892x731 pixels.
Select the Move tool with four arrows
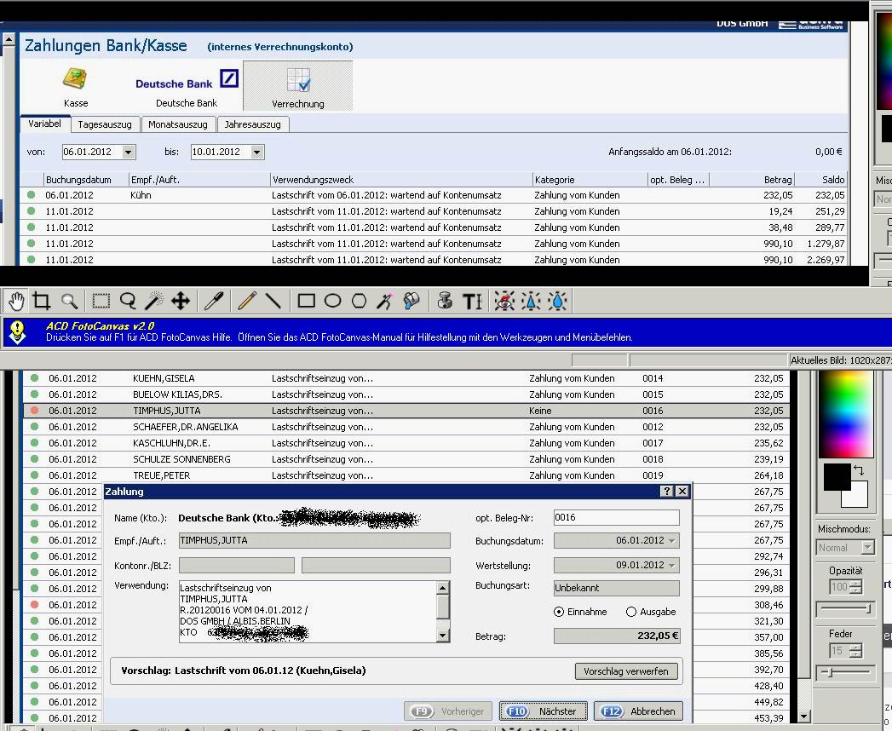(181, 301)
